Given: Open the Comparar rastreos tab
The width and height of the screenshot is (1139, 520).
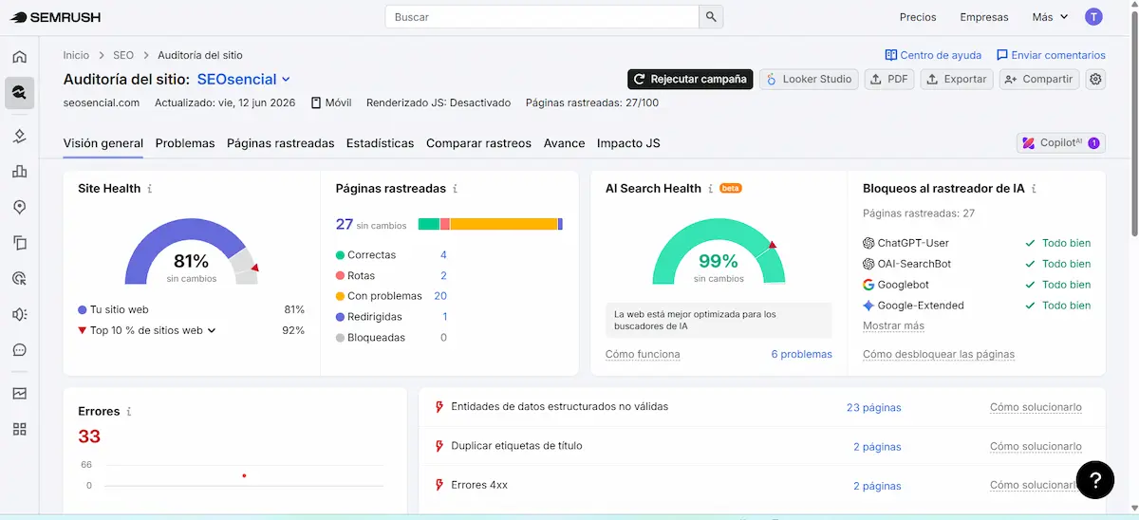Looking at the screenshot, I should 478,143.
